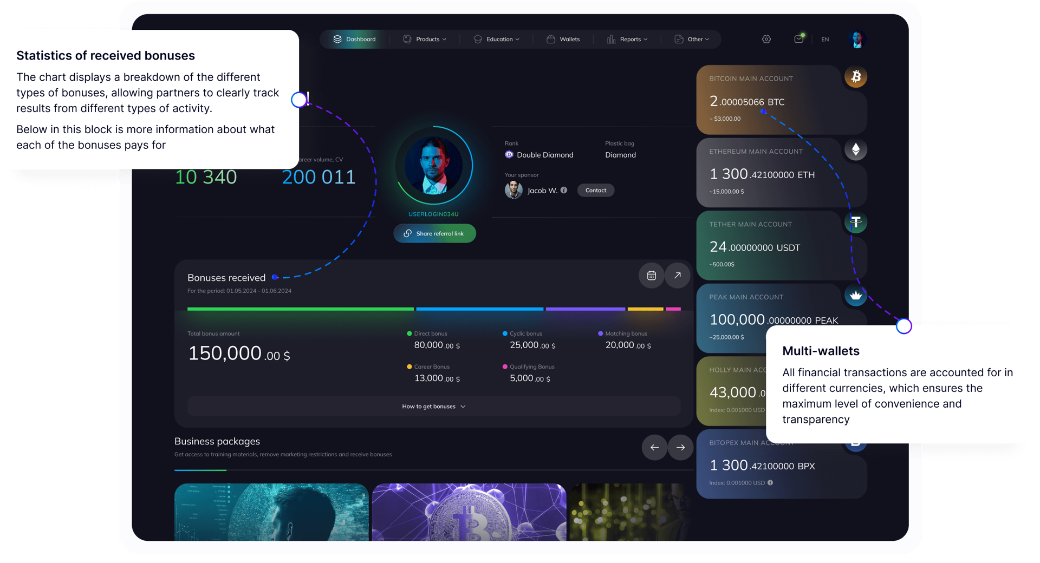Viewport: 1040px width, 563px height.
Task: Click the Education graduation cap icon
Action: coord(478,39)
